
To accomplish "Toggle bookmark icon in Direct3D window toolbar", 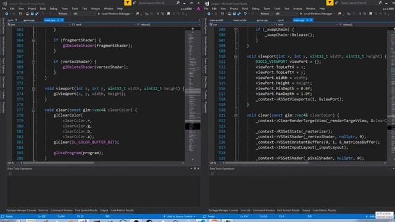I will (370, 14).
